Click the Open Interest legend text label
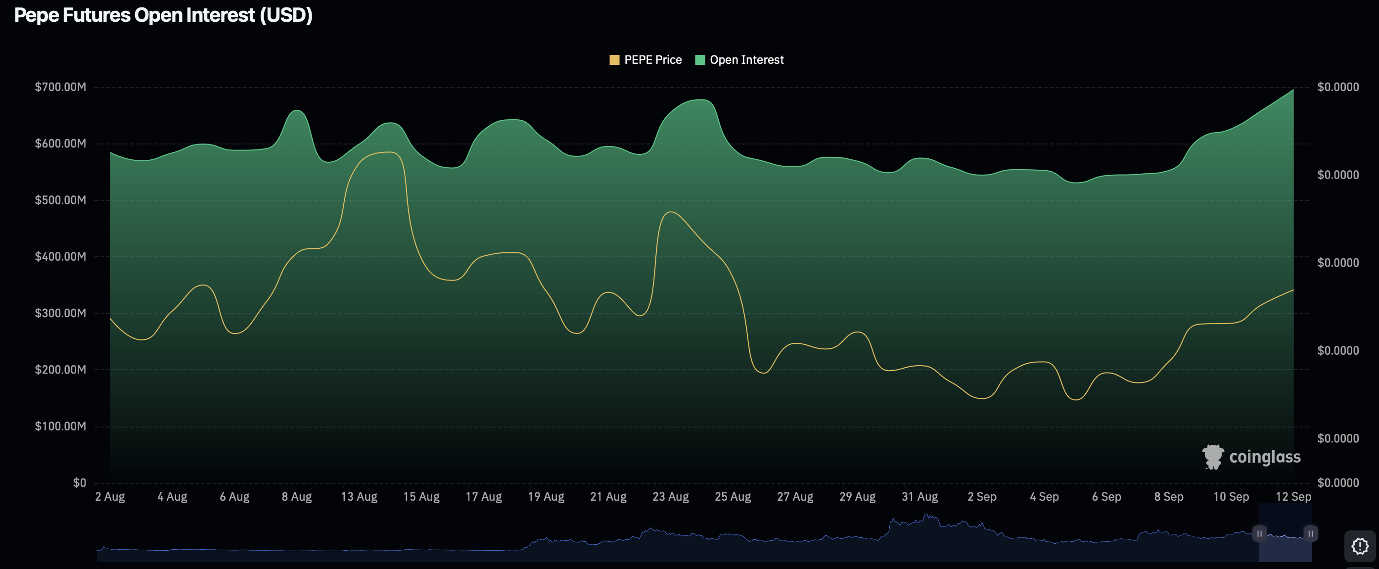The image size is (1379, 569). 747,59
